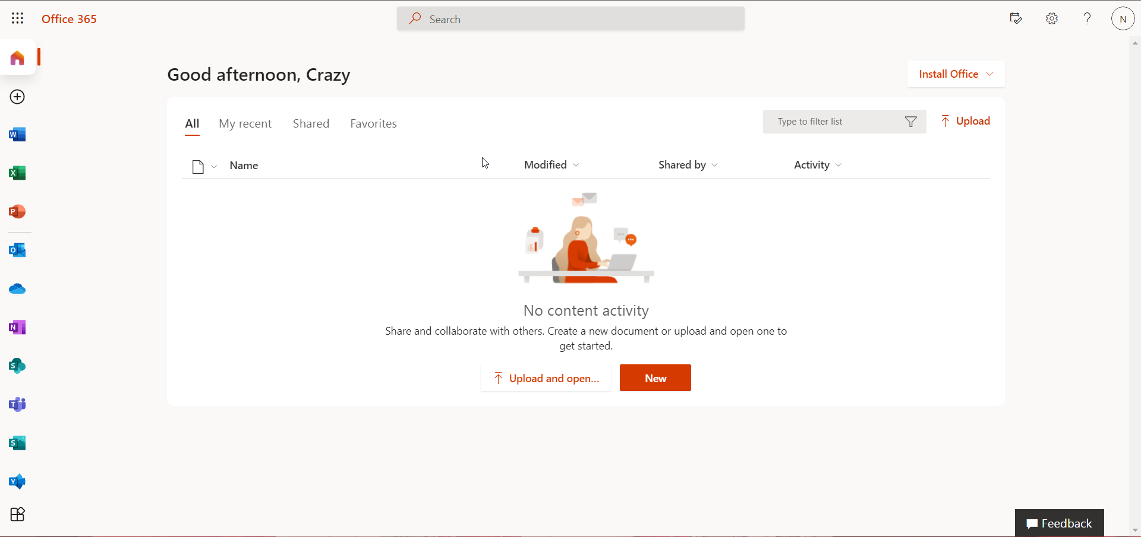Image resolution: width=1141 pixels, height=537 pixels.
Task: Expand the Install Office dropdown
Action: (x=956, y=74)
